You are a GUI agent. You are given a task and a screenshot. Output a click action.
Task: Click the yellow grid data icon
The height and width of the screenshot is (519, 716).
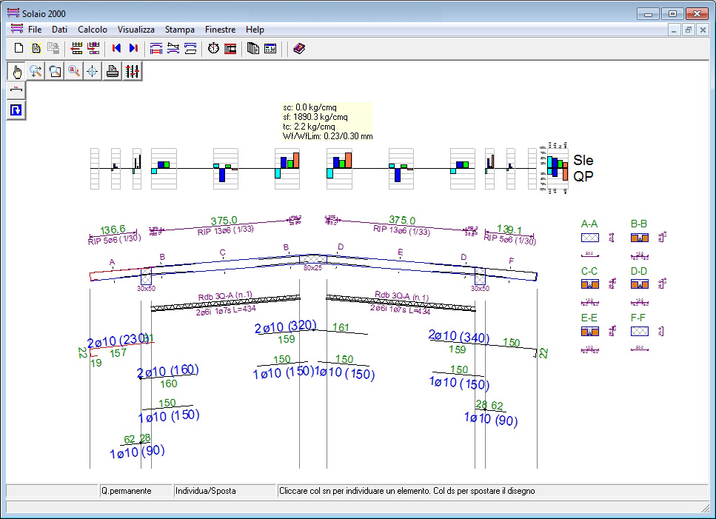pos(77,48)
